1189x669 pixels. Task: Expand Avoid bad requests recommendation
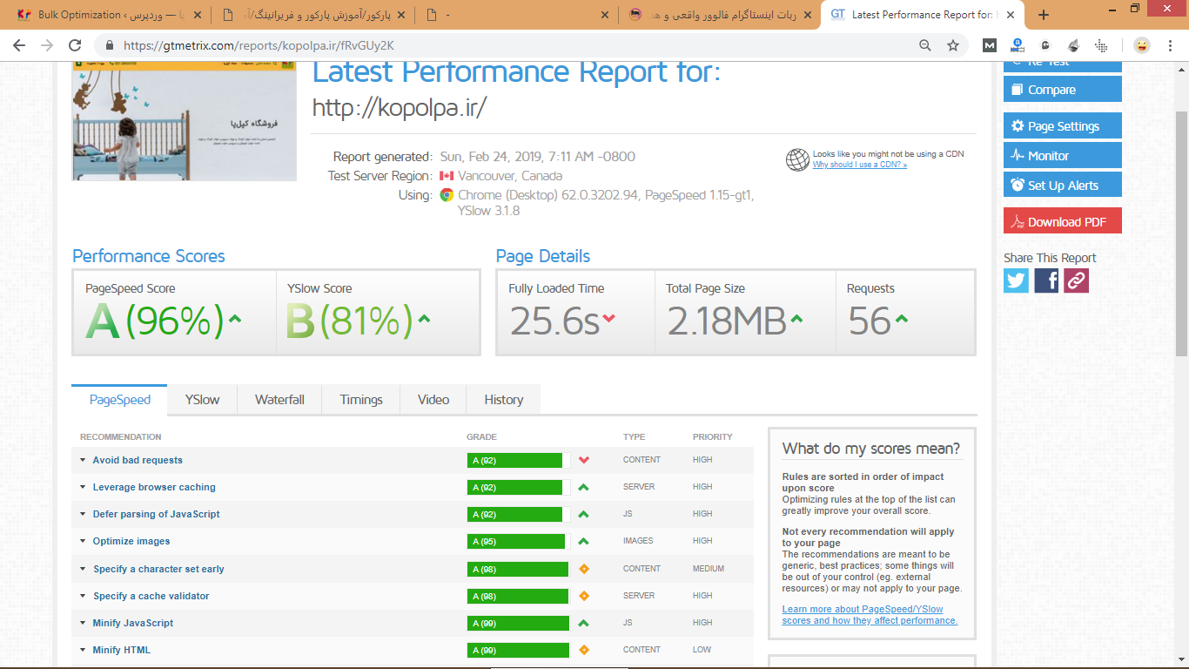(x=83, y=460)
